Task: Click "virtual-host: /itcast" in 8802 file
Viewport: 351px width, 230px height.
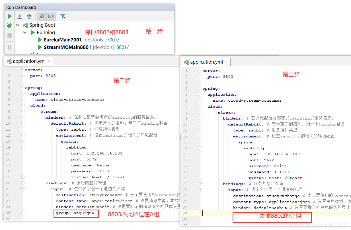Action: click(275, 178)
